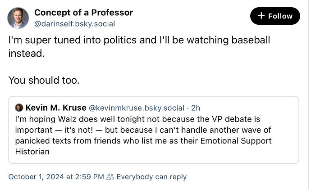
Task: Click the word instead in the post
Action: point(27,54)
